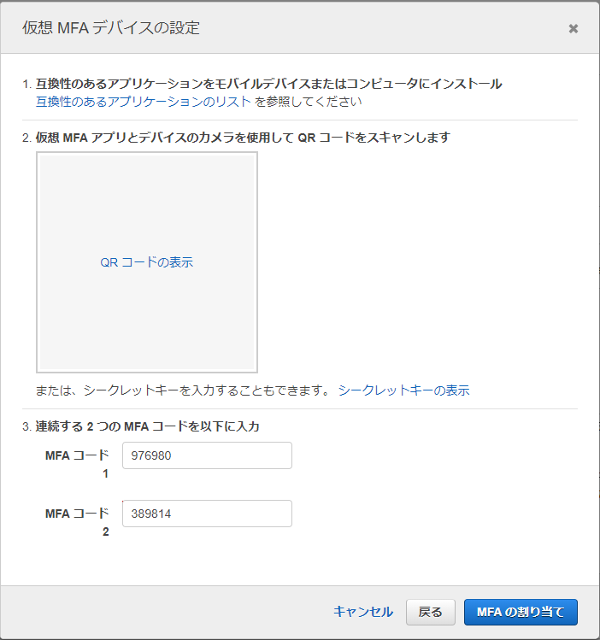Click the 戻る button
600x640 pixels.
(x=430, y=612)
